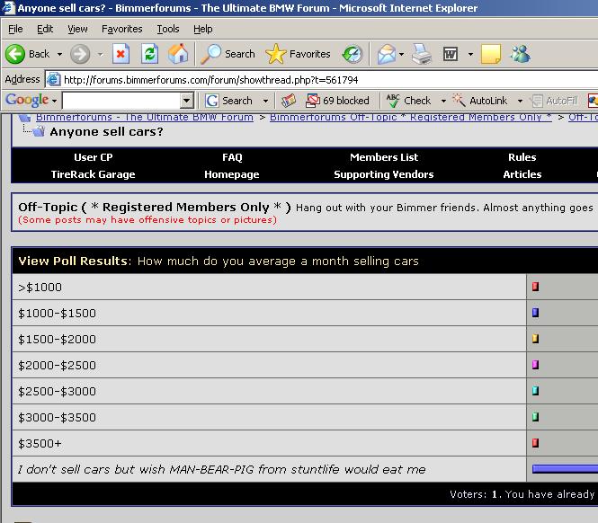
Task: Click the Supporting Vendors link
Action: [x=383, y=174]
